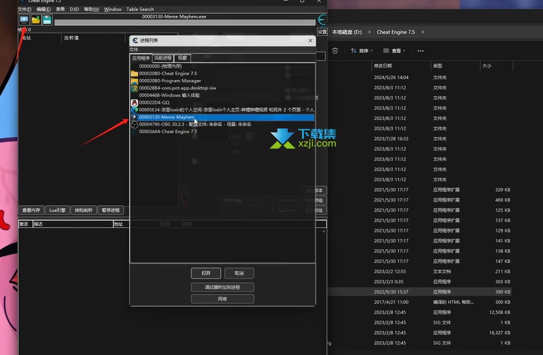Click the 设置 settings button
This screenshot has width=543, height=355.
click(x=322, y=32)
